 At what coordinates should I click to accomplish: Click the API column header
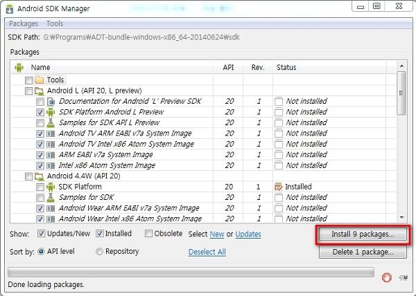click(x=228, y=68)
